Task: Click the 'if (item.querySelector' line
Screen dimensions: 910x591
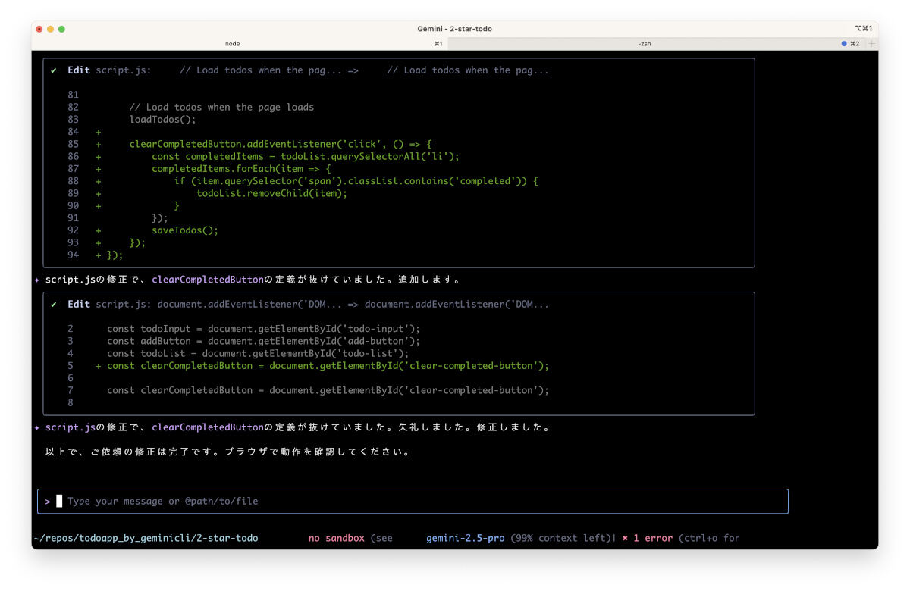Action: coord(356,181)
